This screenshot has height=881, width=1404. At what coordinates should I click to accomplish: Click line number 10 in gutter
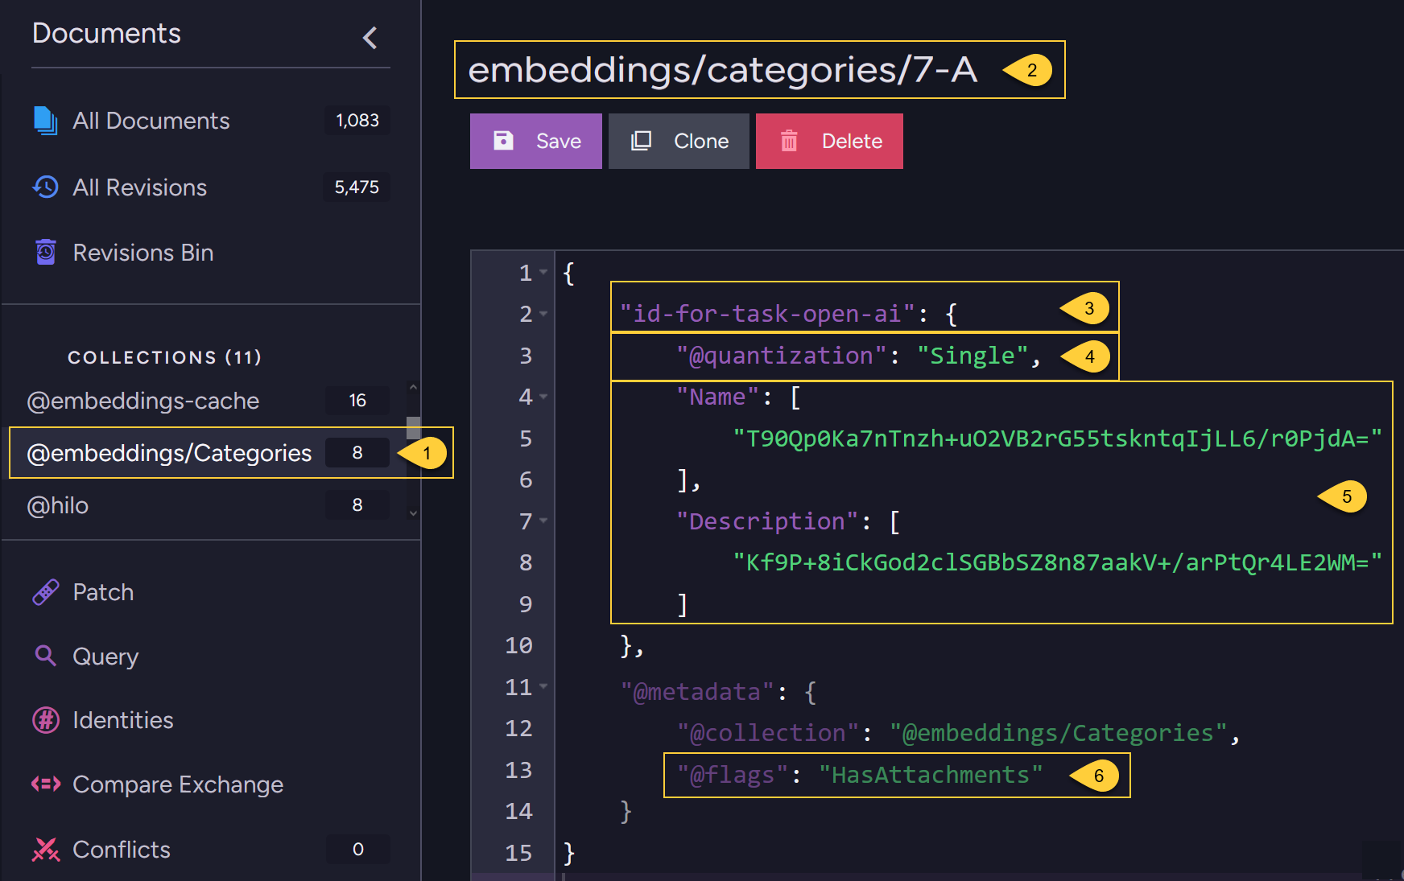pos(518,645)
